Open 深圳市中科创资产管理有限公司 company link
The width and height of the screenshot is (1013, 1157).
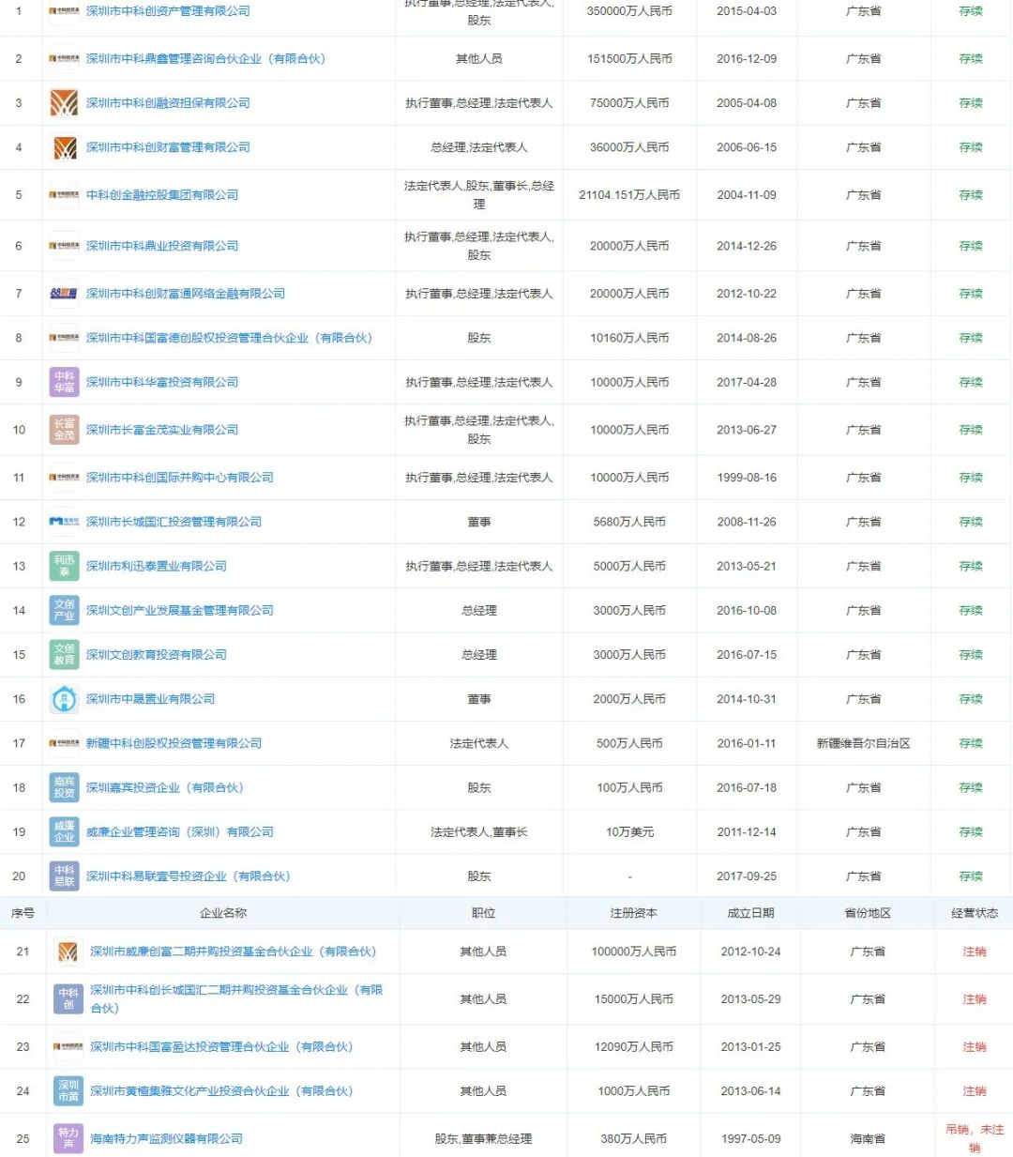(x=168, y=11)
